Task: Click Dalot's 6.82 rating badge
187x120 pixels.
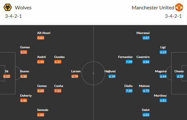Action: [146, 115]
